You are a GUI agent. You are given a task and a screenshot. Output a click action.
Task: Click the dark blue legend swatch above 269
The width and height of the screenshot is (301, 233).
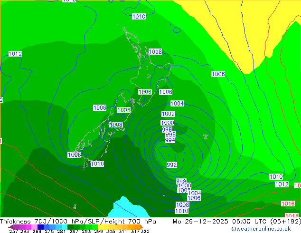click(40, 227)
